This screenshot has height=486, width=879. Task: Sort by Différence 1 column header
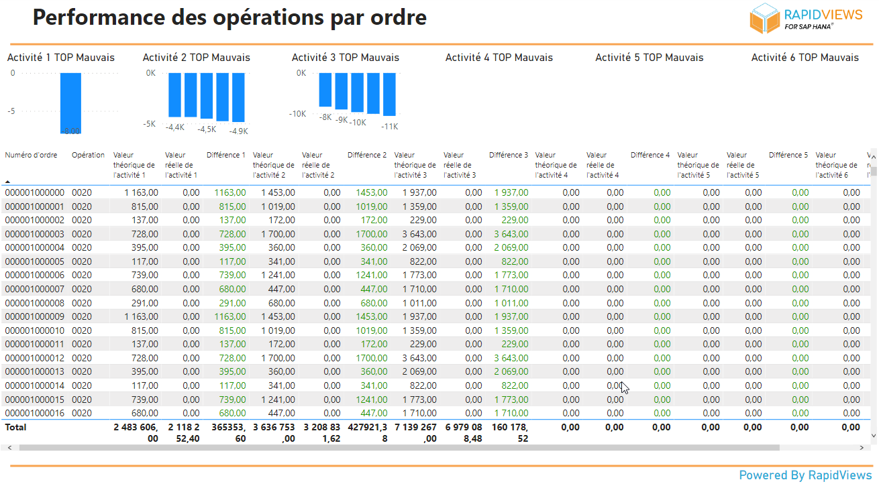(226, 155)
